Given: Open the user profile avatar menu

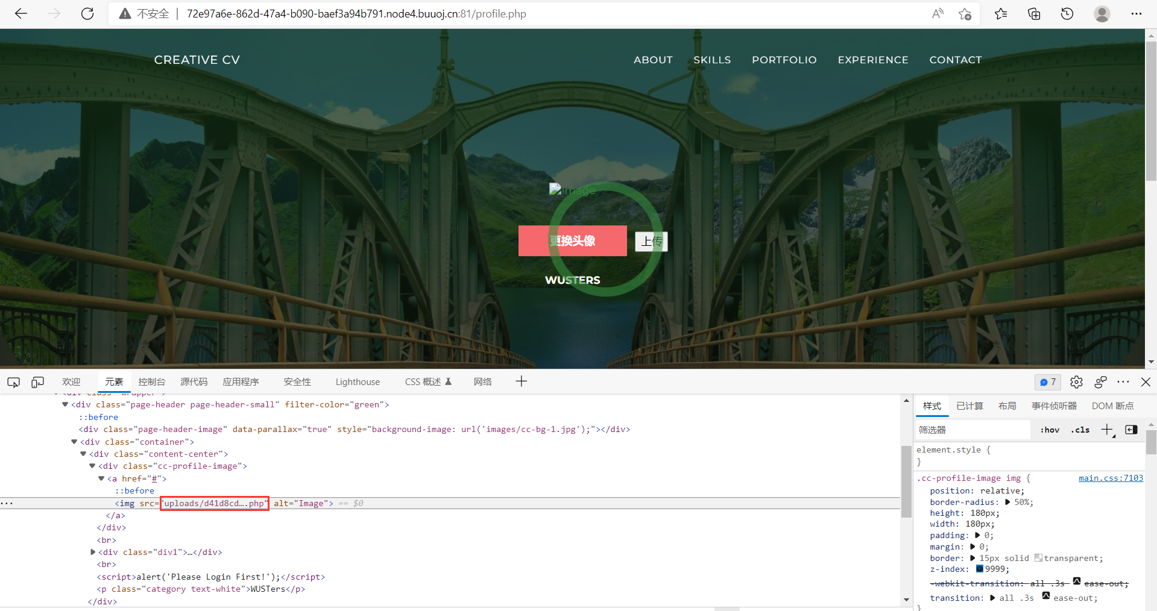Looking at the screenshot, I should [x=1102, y=14].
